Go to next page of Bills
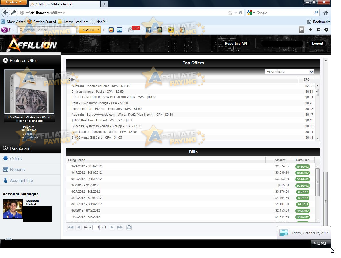Viewport: 341px width, 258px height. coord(112,227)
